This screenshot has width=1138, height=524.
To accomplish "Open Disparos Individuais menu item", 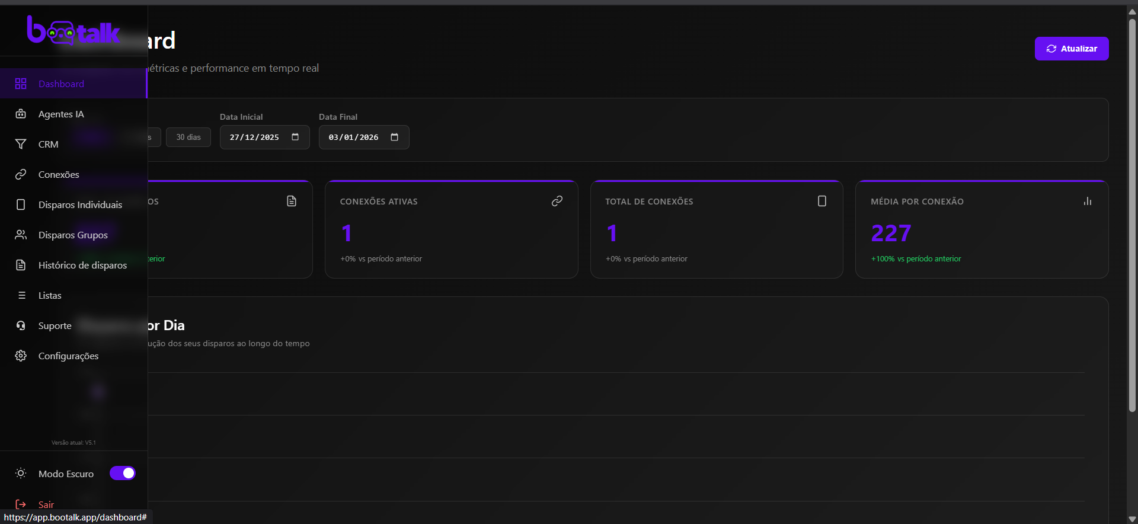I will tap(80, 205).
